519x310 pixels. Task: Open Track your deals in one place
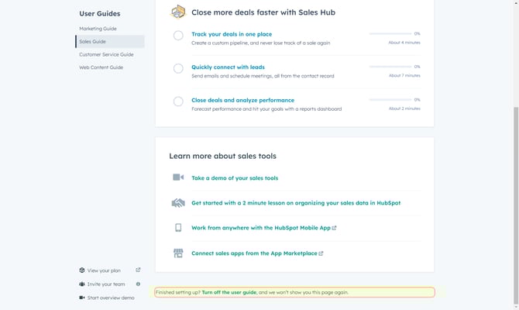[232, 34]
